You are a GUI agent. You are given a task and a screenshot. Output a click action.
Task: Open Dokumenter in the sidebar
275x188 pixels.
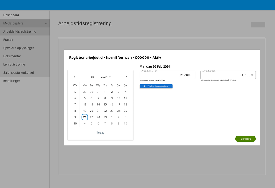pos(25,56)
